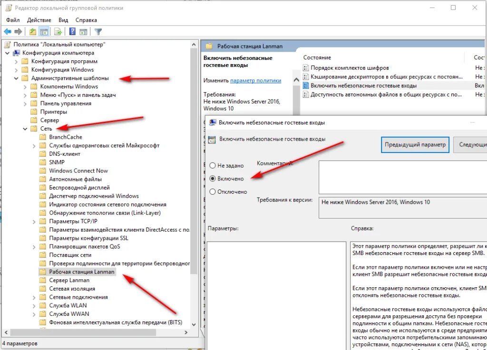
Task: Expand the Сетевые подключения node
Action: pyautogui.click(x=34, y=298)
